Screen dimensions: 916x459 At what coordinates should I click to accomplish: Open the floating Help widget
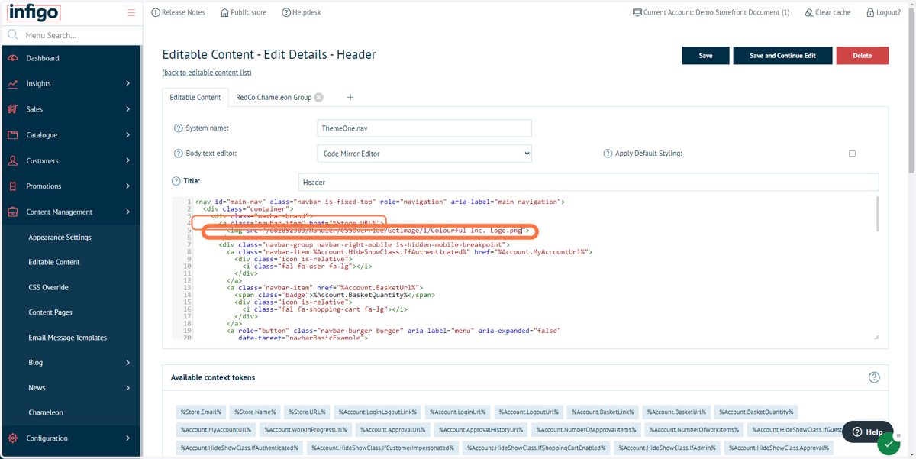coord(868,432)
